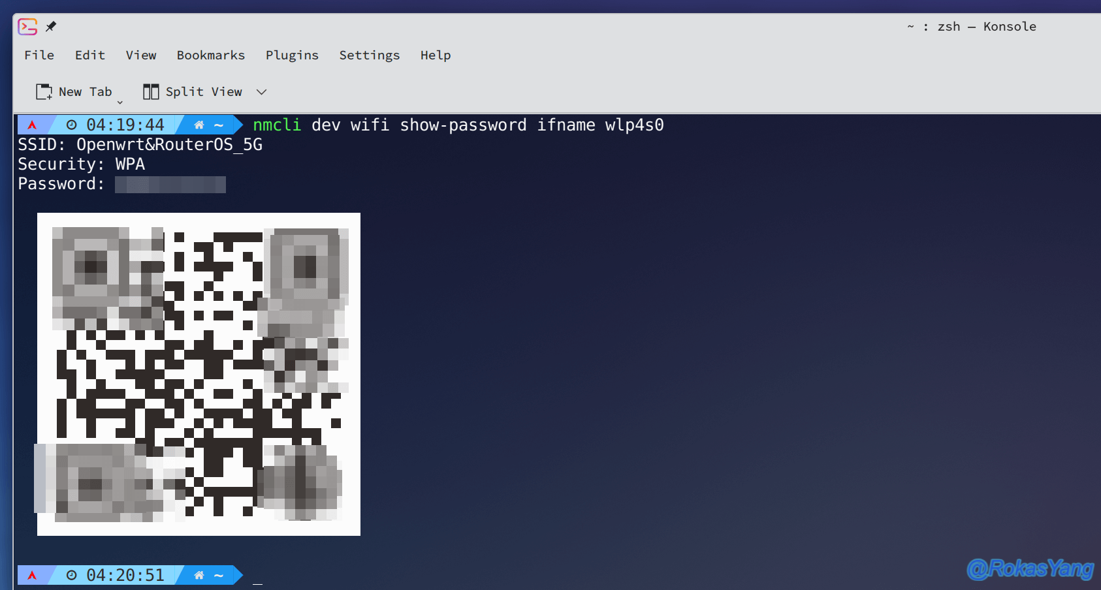Toggle the pin window icon

click(x=51, y=27)
